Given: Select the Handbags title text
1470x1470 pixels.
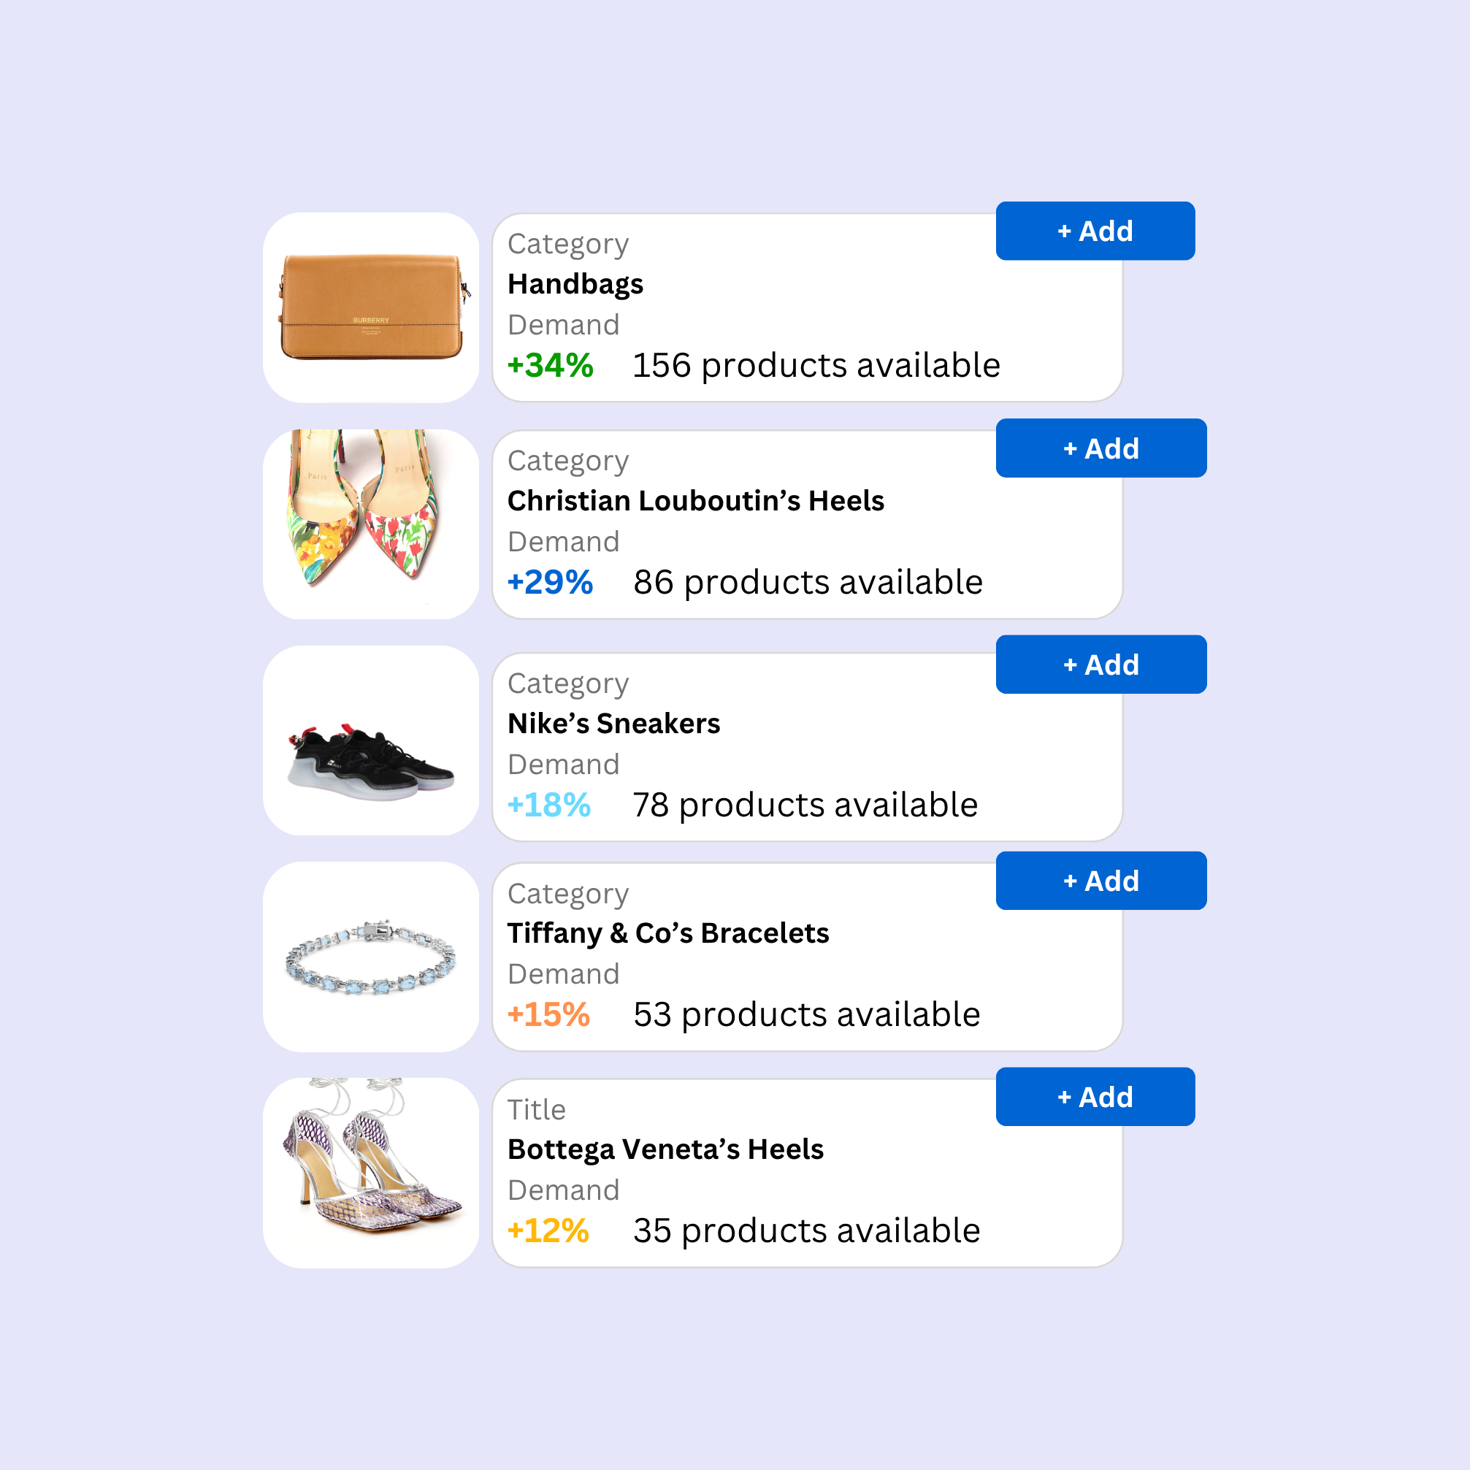Looking at the screenshot, I should pos(575,285).
